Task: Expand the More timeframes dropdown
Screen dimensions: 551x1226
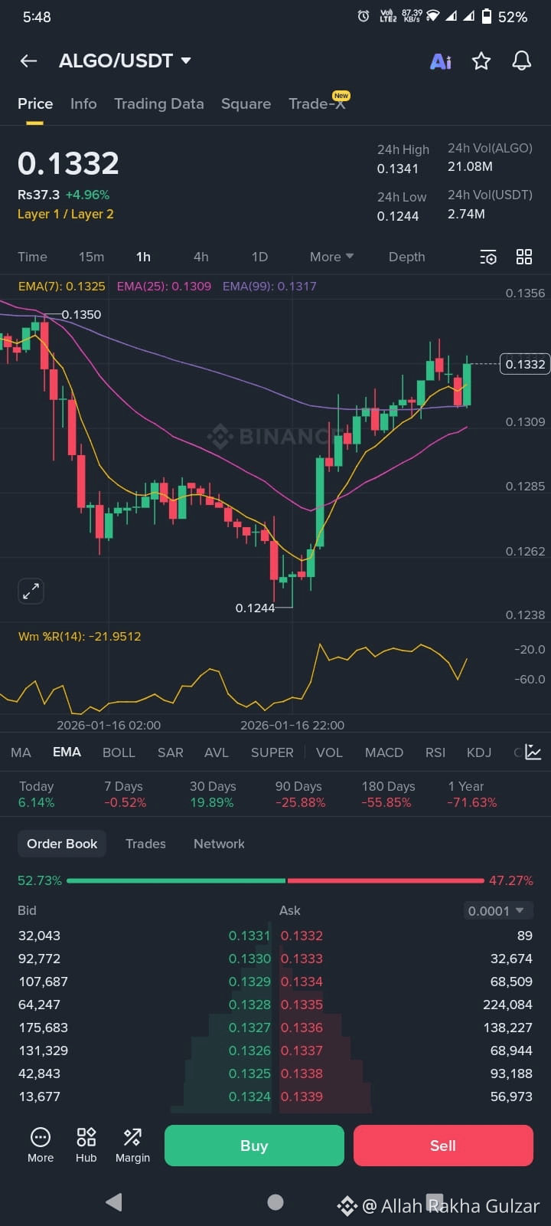Action: pyautogui.click(x=331, y=257)
